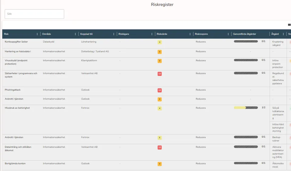Click the 1/2 progress bar for Missbruk av behörighet
291x171 pixels.
[x=246, y=108]
